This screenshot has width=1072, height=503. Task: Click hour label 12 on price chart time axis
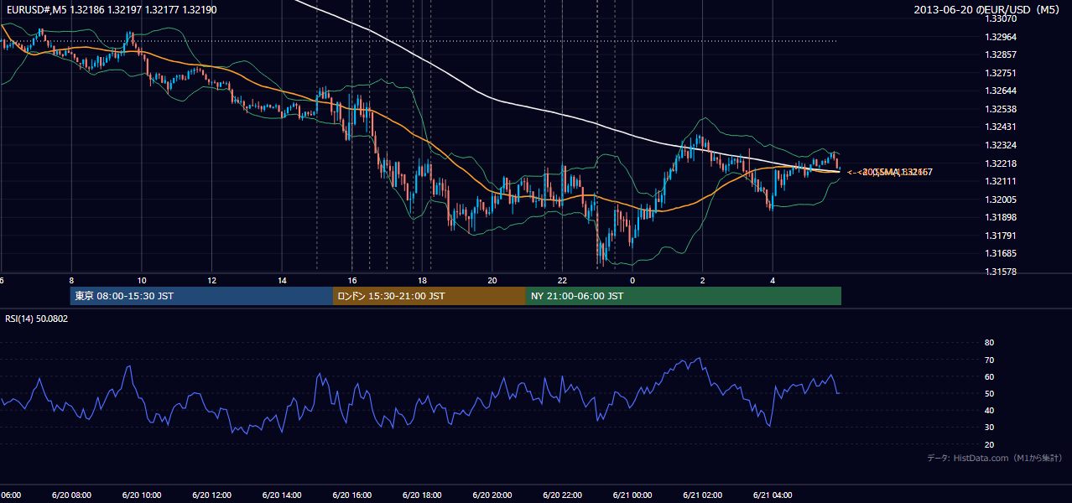(x=212, y=280)
